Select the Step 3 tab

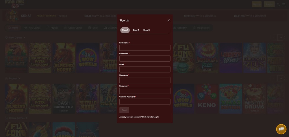pos(147,30)
